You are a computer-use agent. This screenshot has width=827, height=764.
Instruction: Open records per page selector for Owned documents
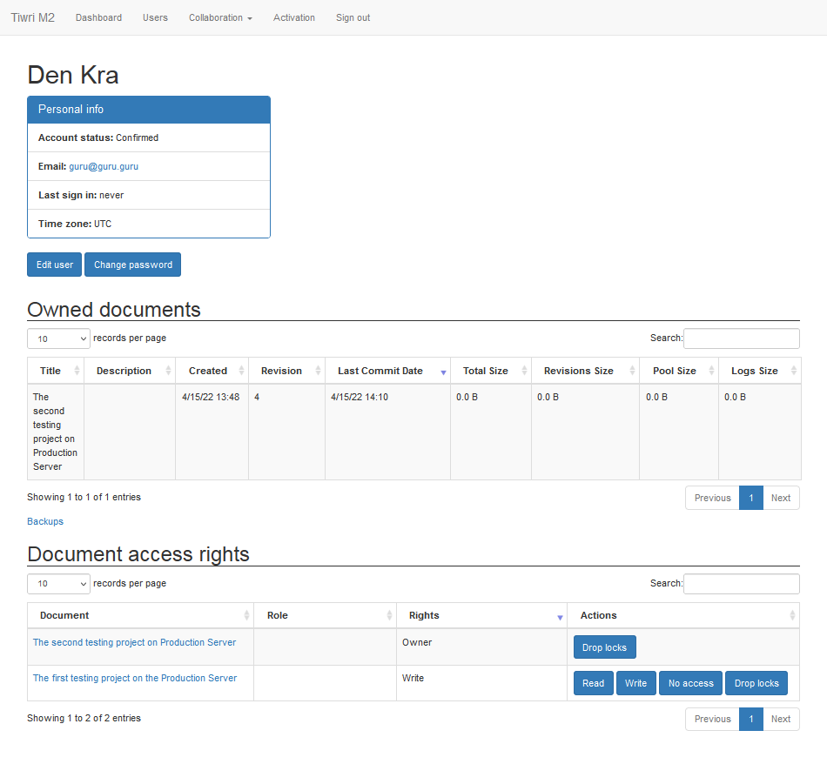(58, 338)
